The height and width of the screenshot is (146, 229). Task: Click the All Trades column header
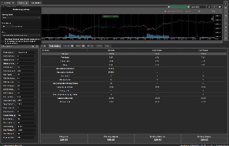(x=111, y=50)
